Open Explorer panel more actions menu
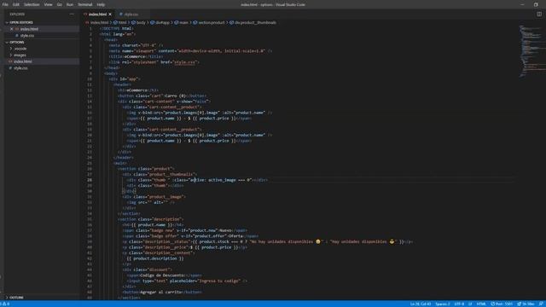Image resolution: width=546 pixels, height=307 pixels. [x=72, y=14]
